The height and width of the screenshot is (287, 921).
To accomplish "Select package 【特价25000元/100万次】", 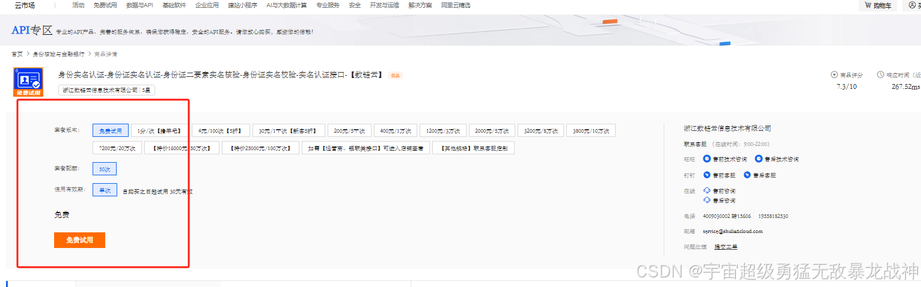I will (x=260, y=148).
